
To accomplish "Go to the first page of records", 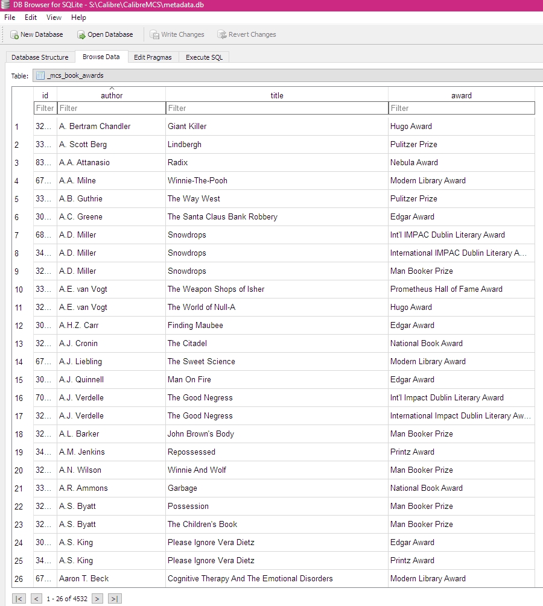I will pos(19,599).
